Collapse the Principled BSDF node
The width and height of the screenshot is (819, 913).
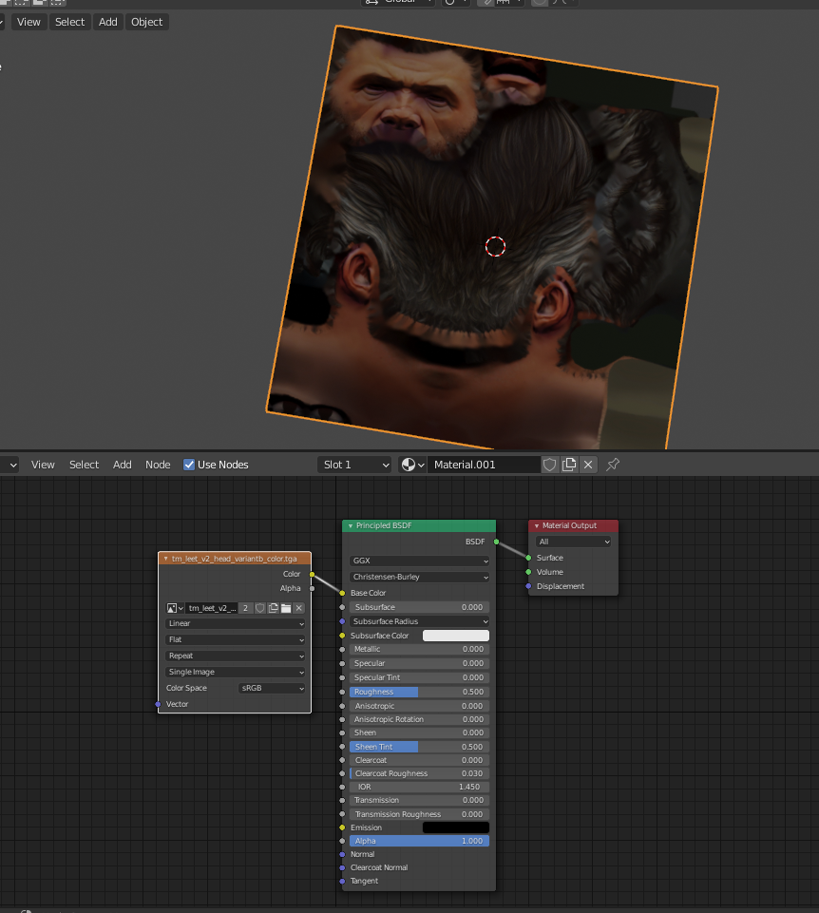point(350,525)
